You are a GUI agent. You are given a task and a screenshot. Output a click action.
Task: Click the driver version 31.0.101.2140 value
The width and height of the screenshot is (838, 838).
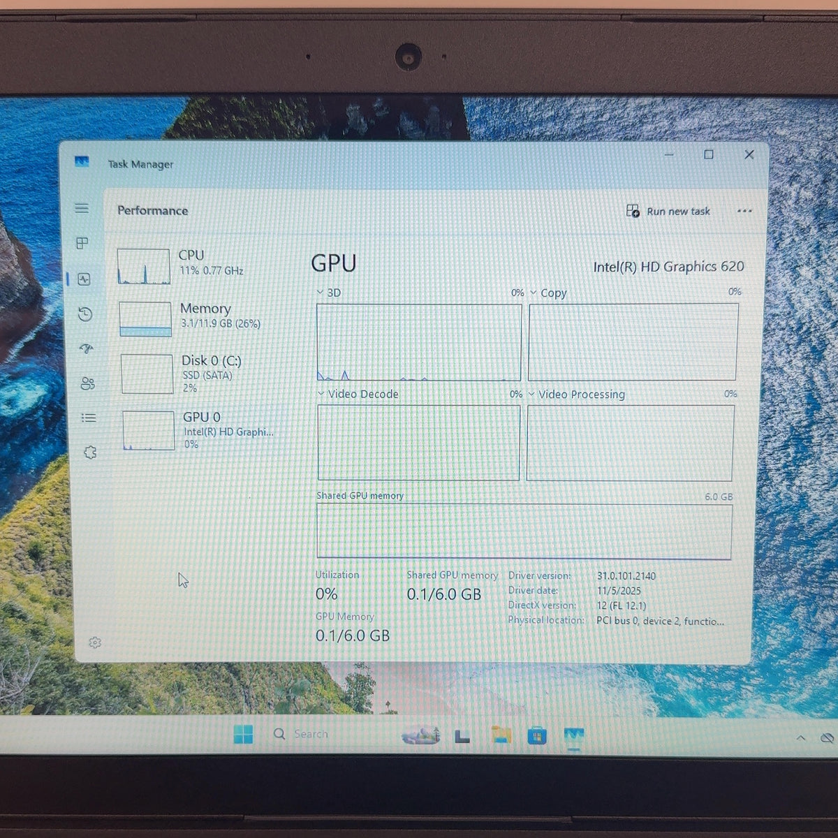[x=626, y=576]
